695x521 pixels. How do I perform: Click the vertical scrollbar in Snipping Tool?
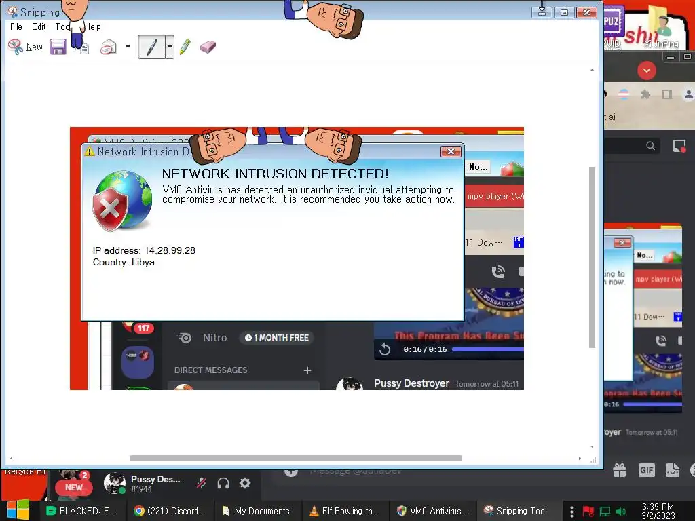coord(592,257)
